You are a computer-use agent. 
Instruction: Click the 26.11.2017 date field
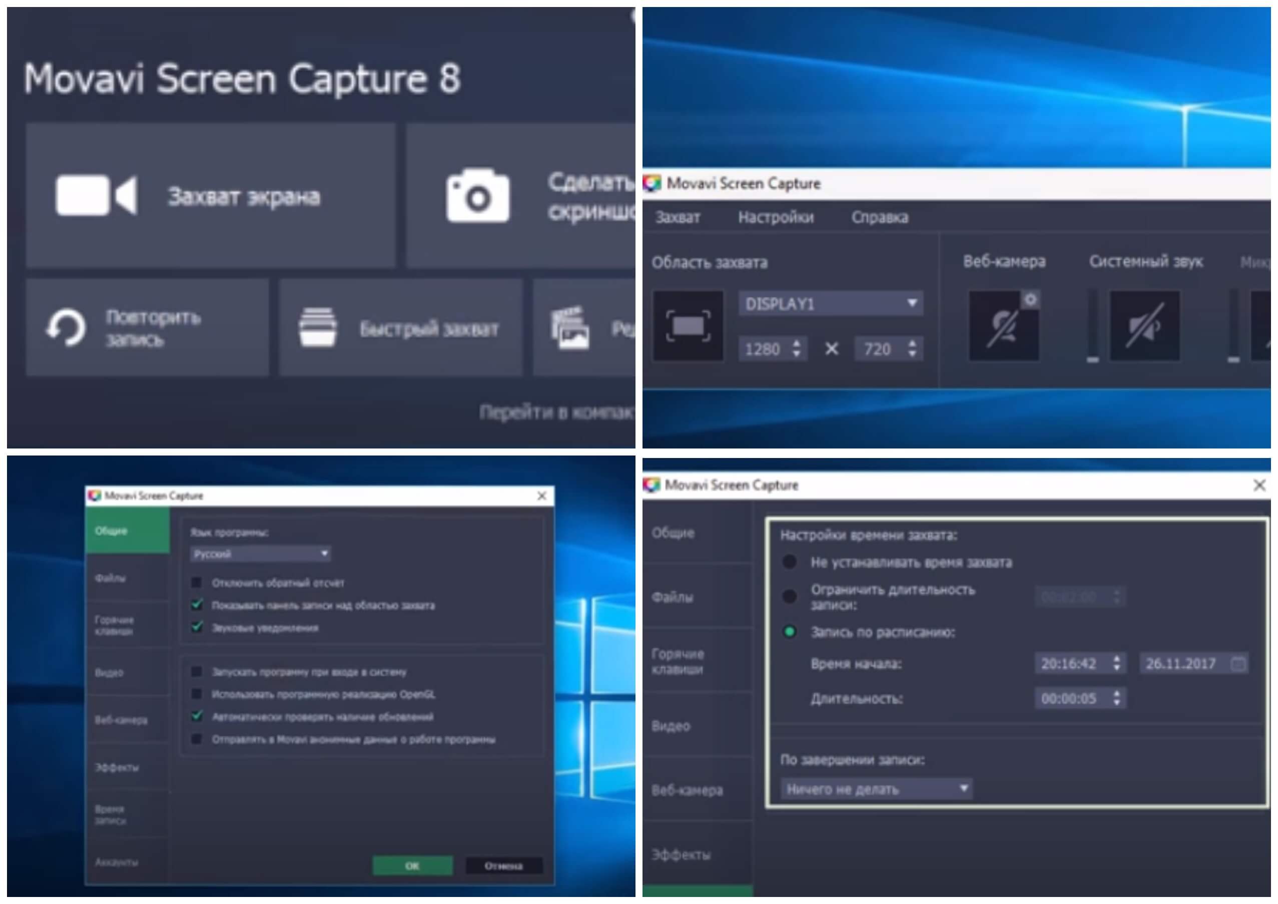click(x=1194, y=664)
